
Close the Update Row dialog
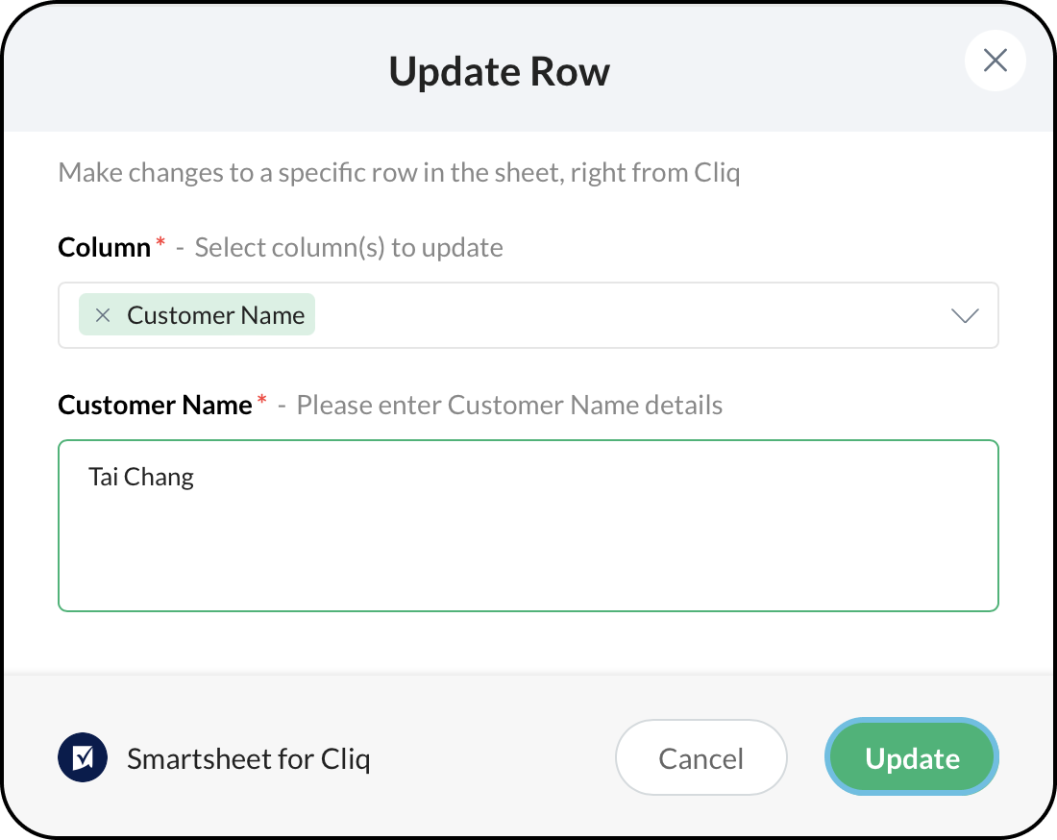point(995,62)
